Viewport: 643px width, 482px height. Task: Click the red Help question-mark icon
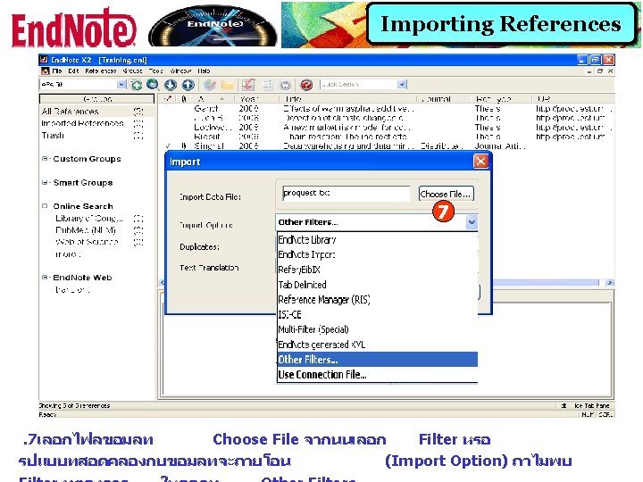(x=306, y=85)
